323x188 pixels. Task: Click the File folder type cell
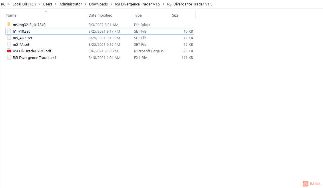click(142, 25)
